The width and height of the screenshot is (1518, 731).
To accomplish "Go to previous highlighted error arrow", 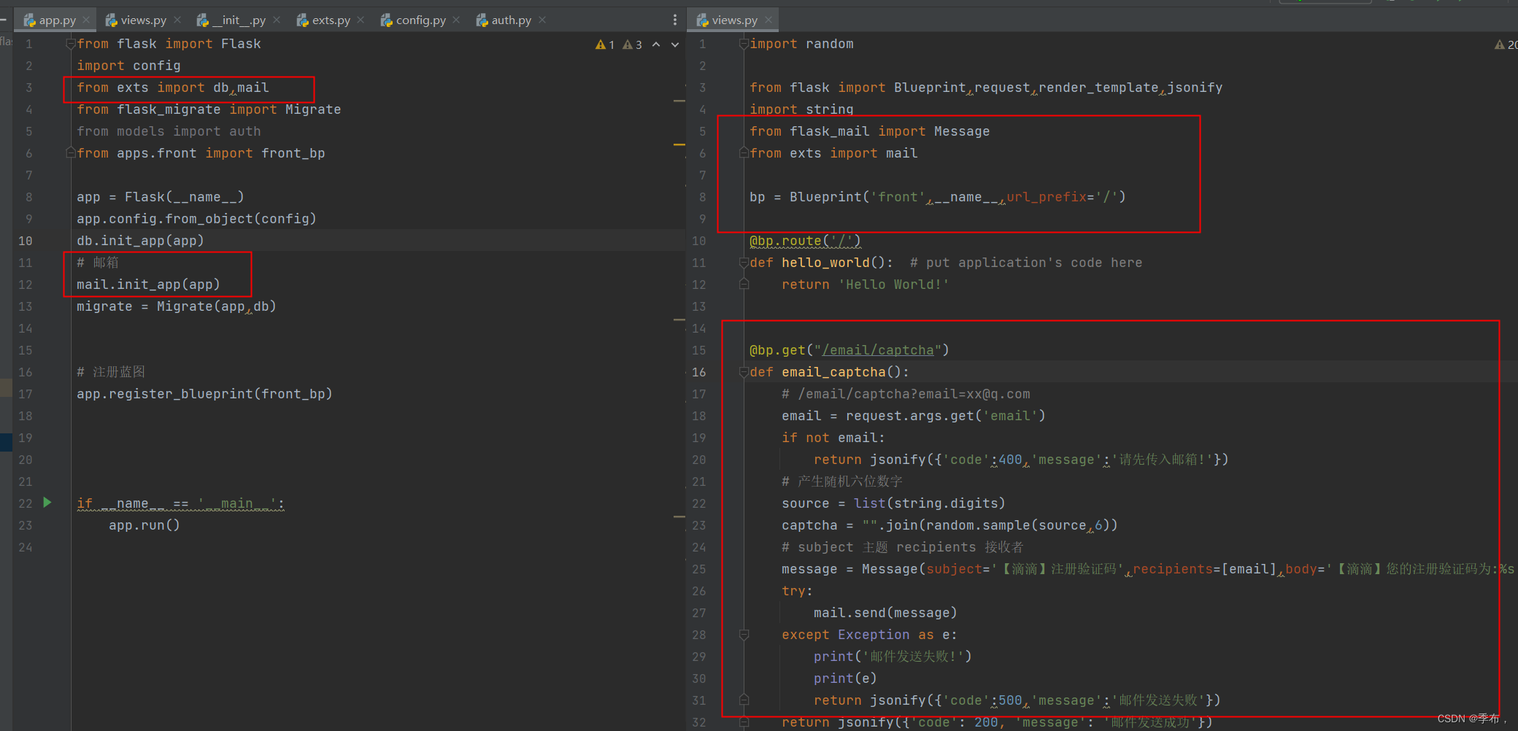I will [x=656, y=45].
